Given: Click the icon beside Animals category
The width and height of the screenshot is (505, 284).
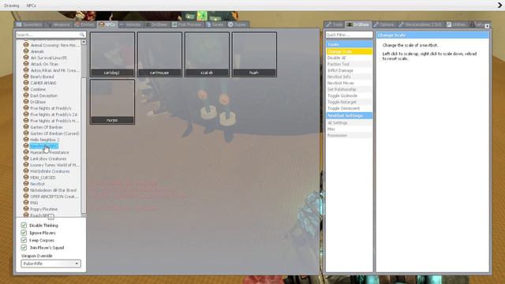Looking at the screenshot, I should (x=26, y=51).
